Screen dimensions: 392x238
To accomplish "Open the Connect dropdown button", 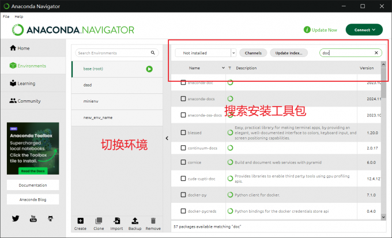I will coord(364,30).
